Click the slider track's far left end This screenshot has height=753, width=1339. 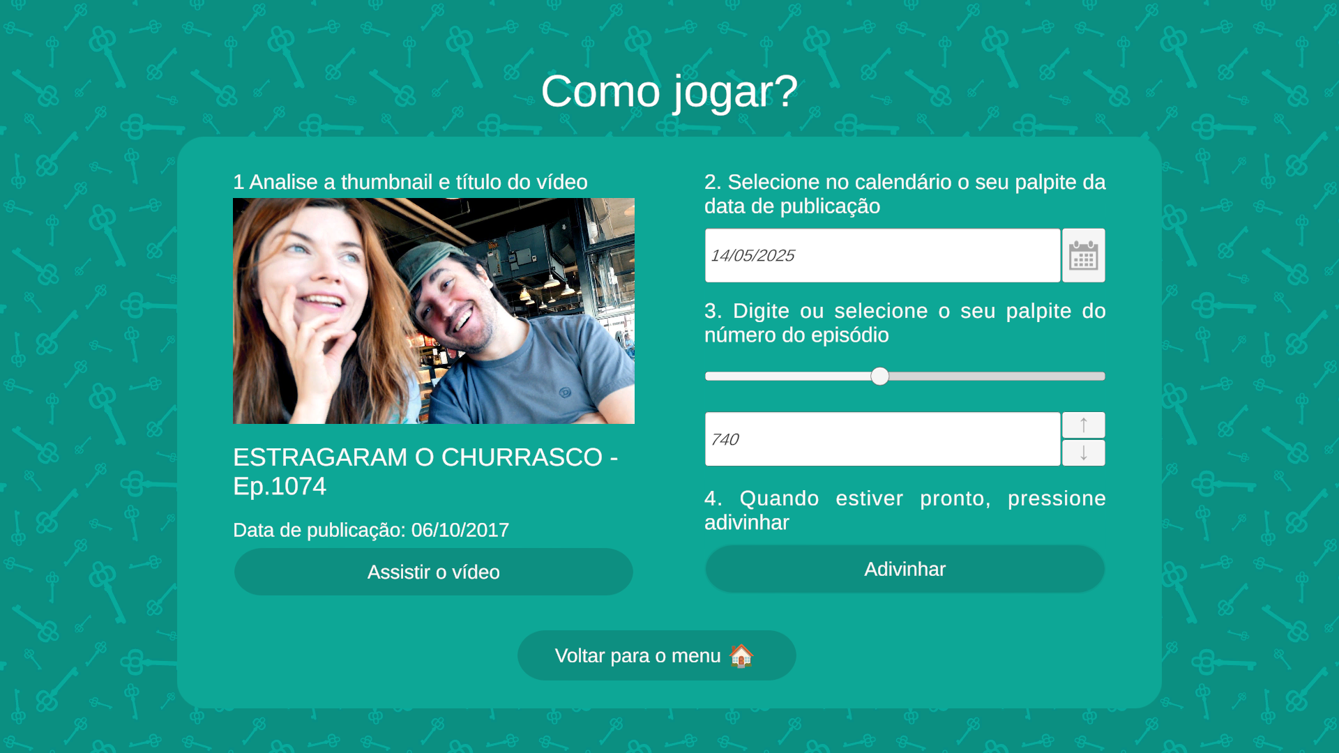click(710, 376)
